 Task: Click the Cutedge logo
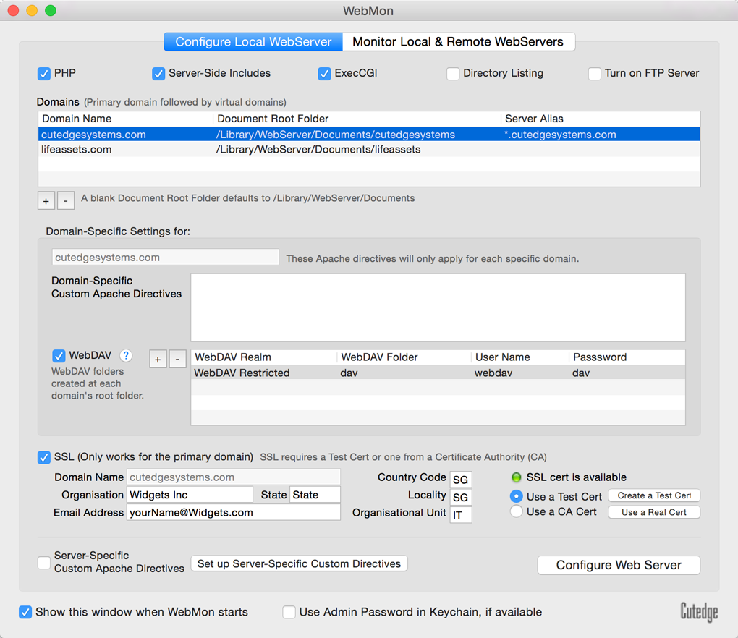(x=698, y=612)
